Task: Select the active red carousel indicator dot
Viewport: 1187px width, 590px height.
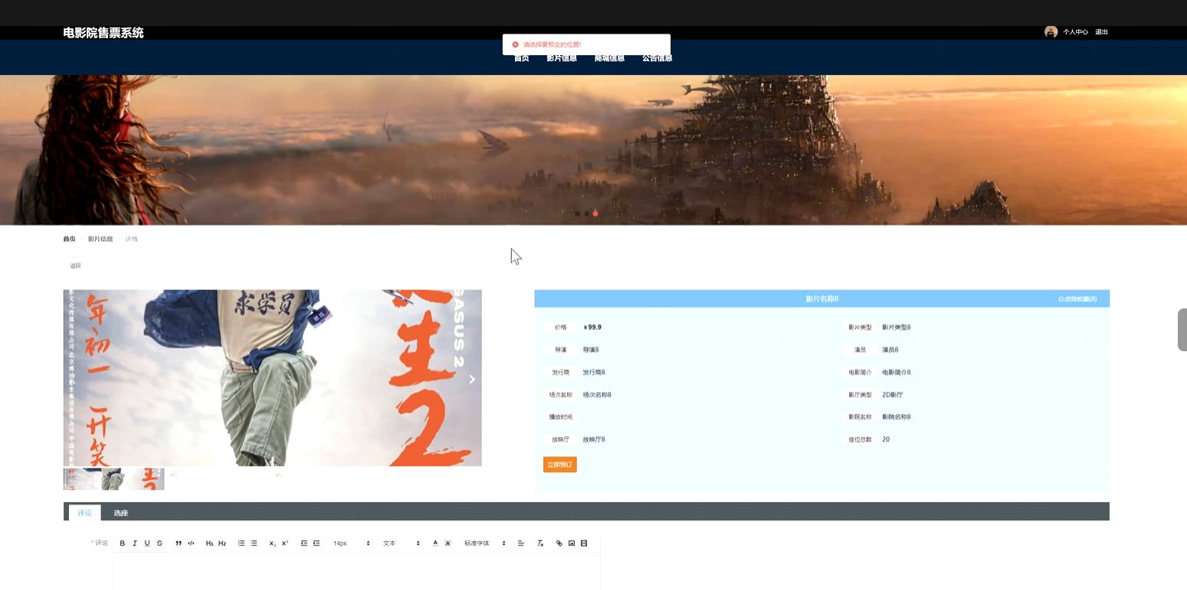Action: click(595, 214)
